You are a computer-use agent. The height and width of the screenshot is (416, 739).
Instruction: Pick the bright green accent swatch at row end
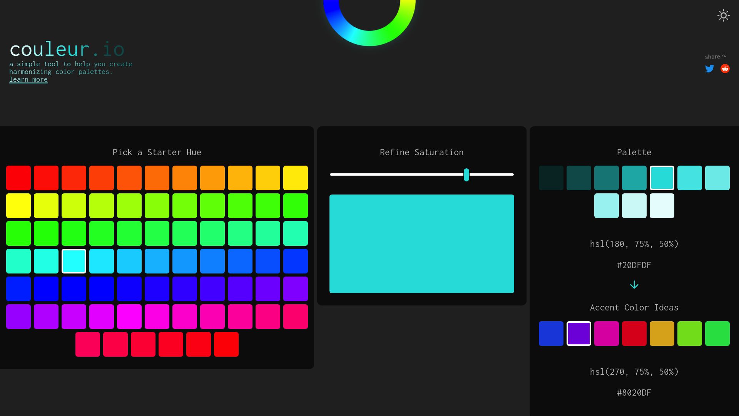tap(717, 334)
